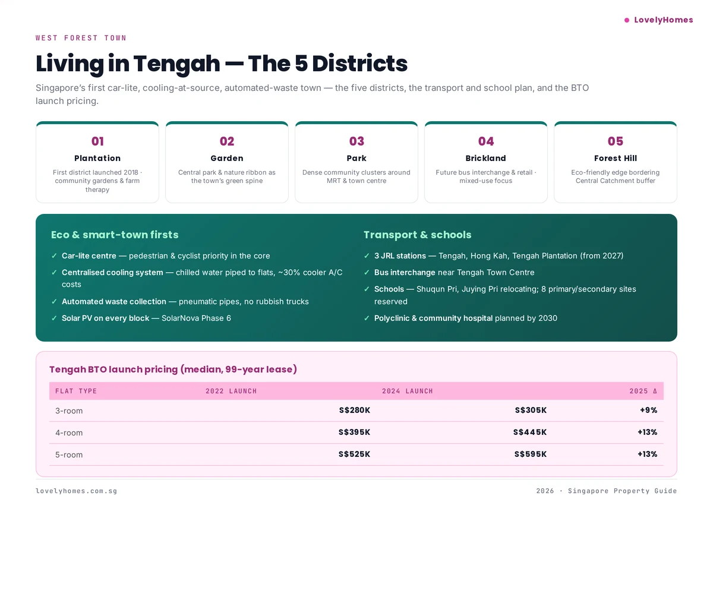The width and height of the screenshot is (713, 606).
Task: Click the LovelyHomes brand name text
Action: point(663,20)
